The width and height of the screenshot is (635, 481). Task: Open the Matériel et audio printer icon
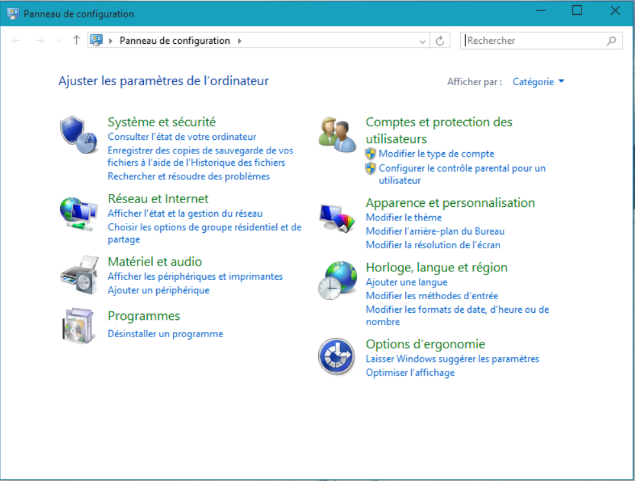(x=79, y=275)
